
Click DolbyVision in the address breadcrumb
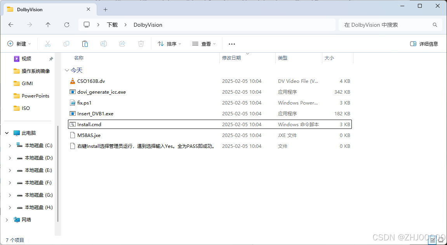click(x=148, y=25)
